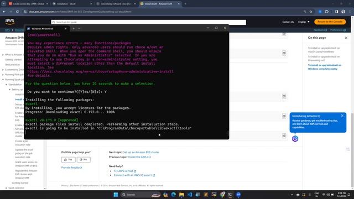Reload the page in Chrome
The width and height of the screenshot is (354, 199).
[17, 12]
